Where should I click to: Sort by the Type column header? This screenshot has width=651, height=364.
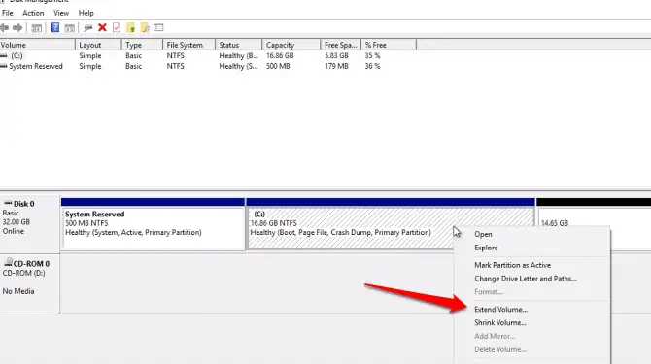tap(142, 45)
